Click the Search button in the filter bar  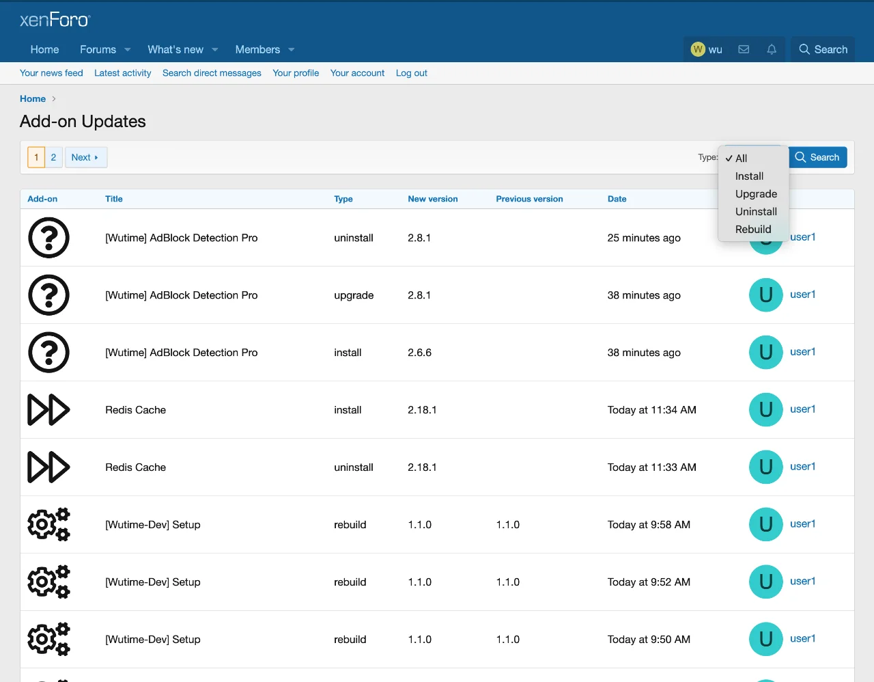(817, 157)
